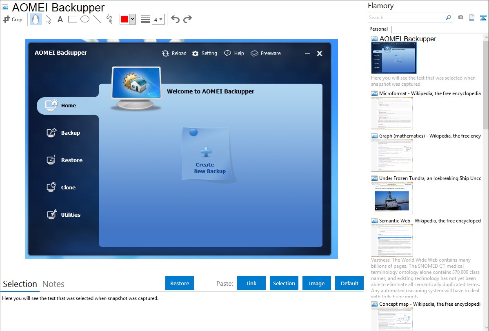Redo the last annotation

point(187,19)
